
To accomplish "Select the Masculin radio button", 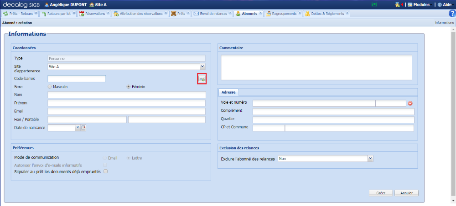I will pos(50,86).
